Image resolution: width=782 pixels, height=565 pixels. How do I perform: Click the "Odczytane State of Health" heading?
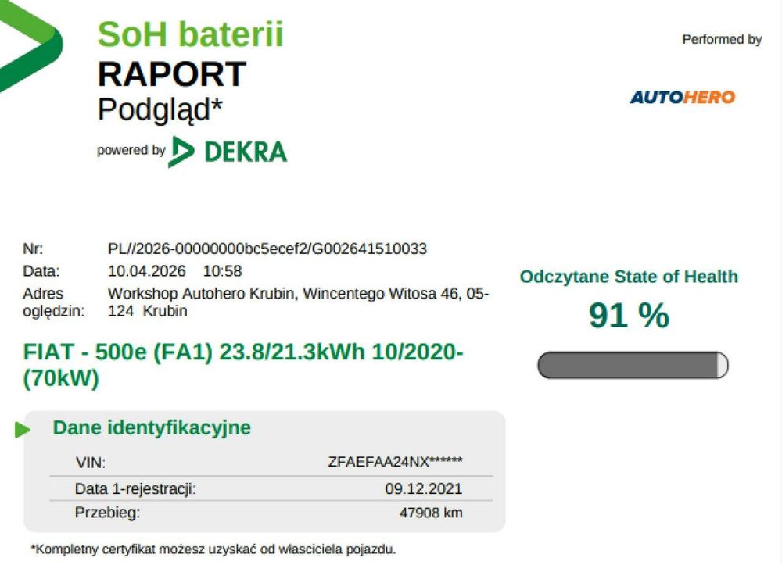click(629, 277)
